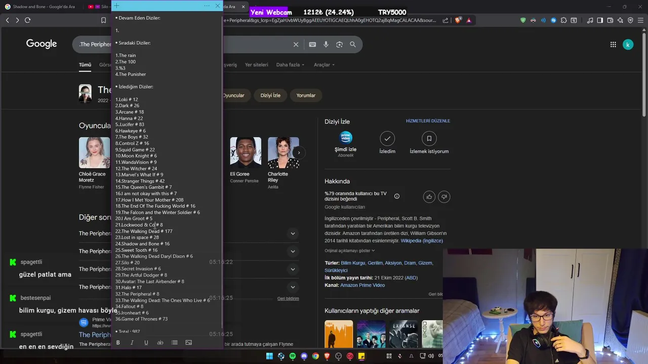Open the Yer siteleri search tab
The image size is (648, 364).
coord(257,65)
